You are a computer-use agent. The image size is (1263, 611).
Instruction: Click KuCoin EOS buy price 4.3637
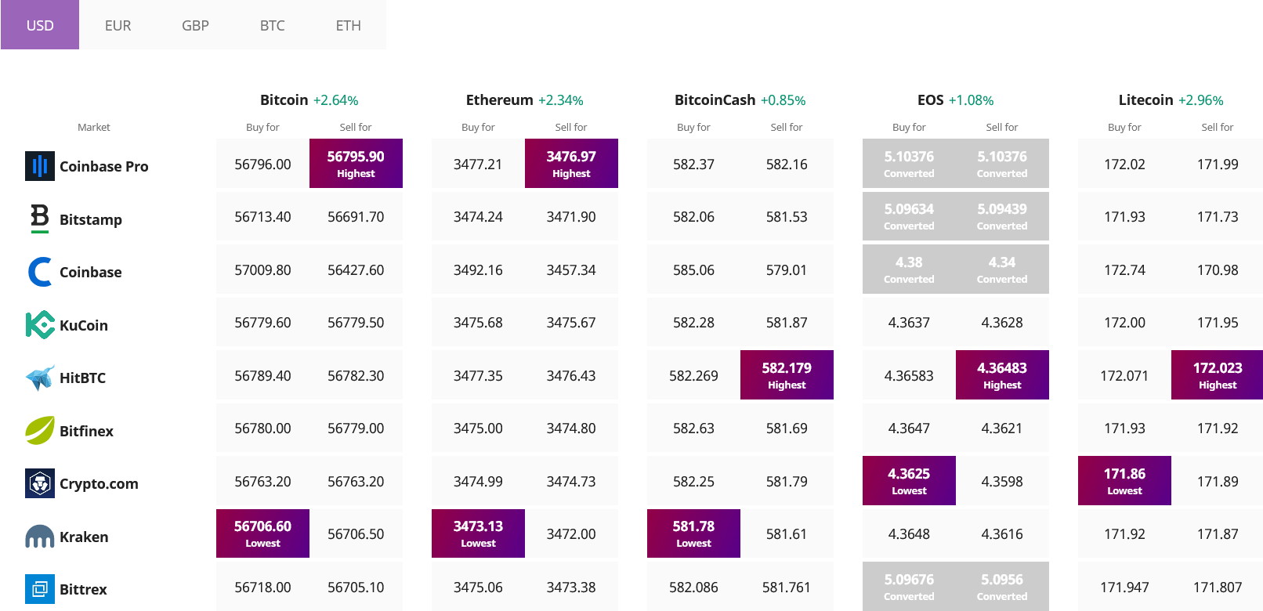coord(909,322)
